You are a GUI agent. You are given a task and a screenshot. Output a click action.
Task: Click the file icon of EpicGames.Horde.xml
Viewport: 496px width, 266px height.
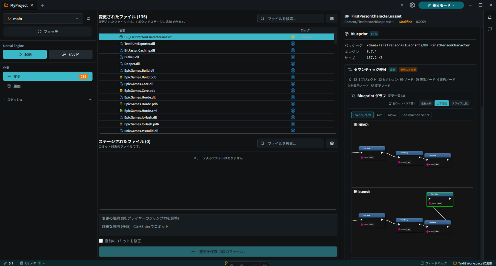point(121,111)
